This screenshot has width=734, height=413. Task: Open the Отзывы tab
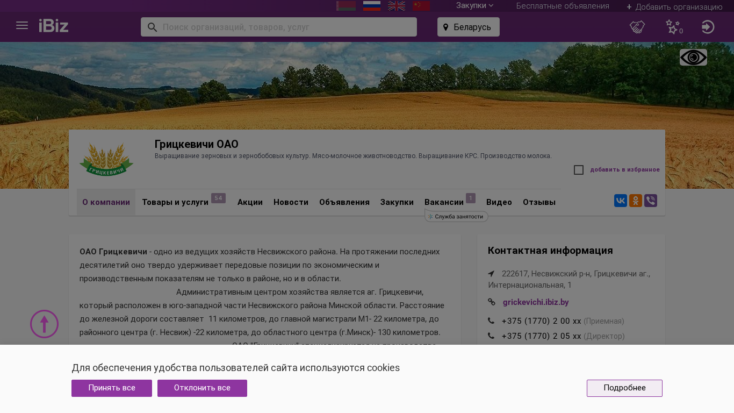[x=539, y=202]
